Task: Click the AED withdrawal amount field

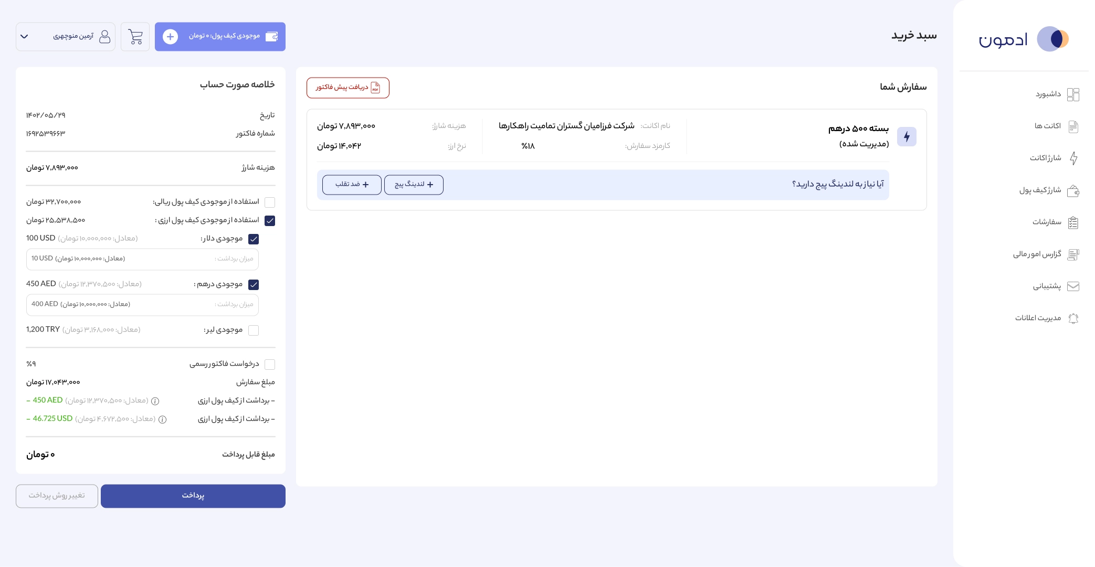Action: point(142,305)
